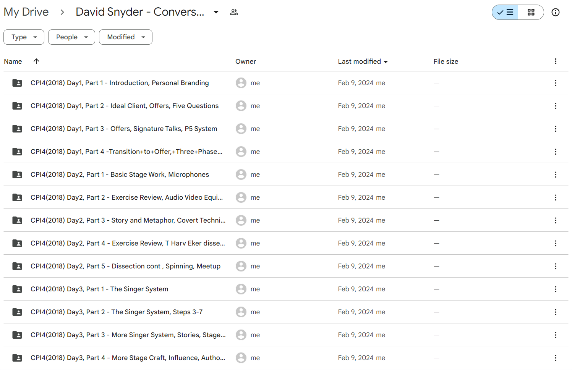Select shared folder icon of Day2 Part 5
Viewport: 572px width, 370px height.
click(17, 266)
